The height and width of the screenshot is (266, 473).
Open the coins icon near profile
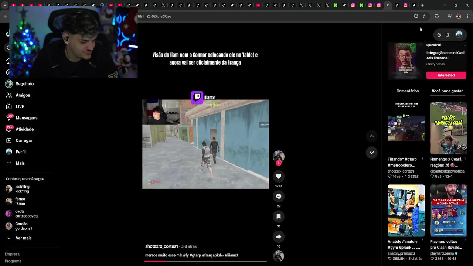point(439,35)
